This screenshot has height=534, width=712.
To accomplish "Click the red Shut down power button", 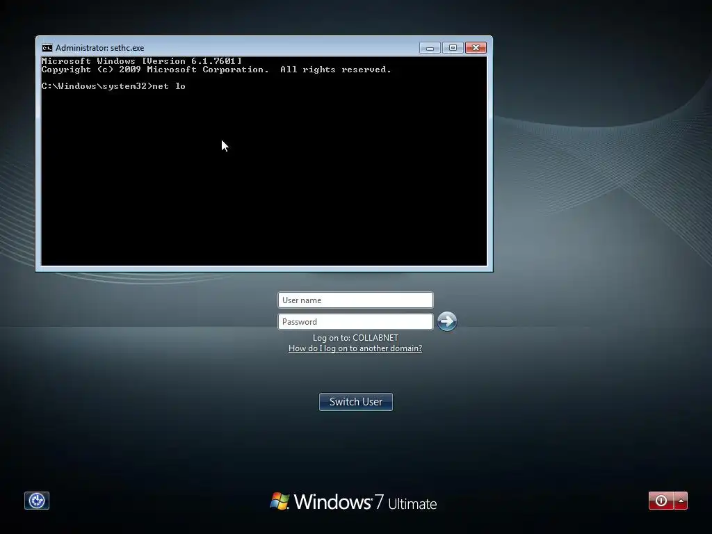I will (661, 501).
